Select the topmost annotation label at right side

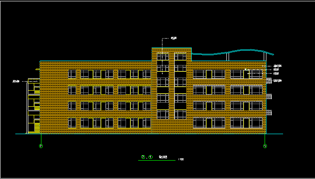(278, 66)
